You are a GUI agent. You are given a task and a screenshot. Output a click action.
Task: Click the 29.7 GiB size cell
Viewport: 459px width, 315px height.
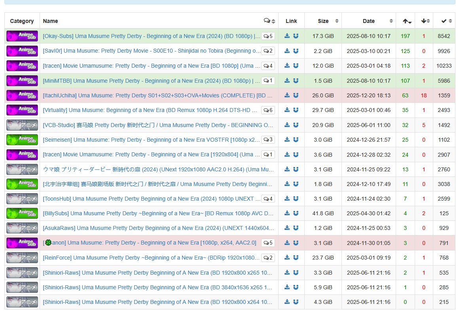click(x=323, y=110)
